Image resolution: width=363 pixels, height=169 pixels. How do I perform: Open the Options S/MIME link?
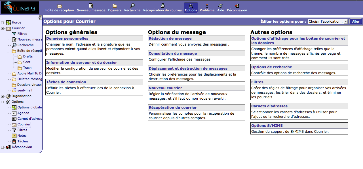(267, 126)
